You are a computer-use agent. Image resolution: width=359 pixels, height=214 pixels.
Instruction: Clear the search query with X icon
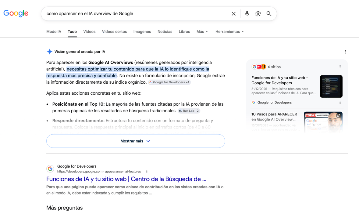233,14
